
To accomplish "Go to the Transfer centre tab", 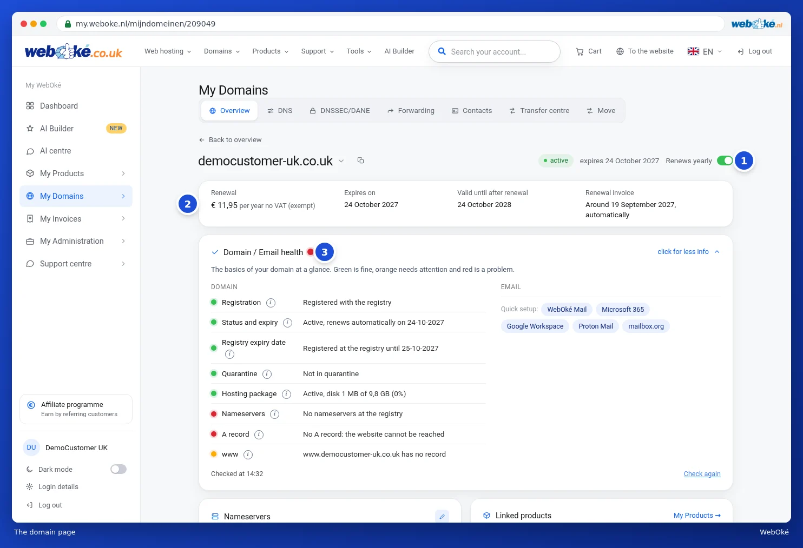I will coord(539,111).
